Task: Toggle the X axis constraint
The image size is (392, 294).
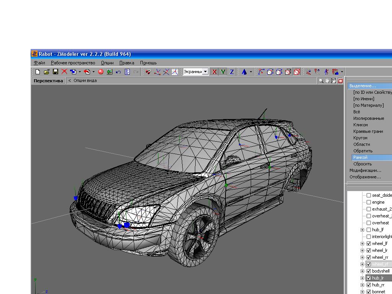Action: pyautogui.click(x=214, y=72)
